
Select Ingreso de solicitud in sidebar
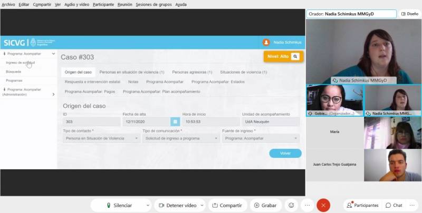click(20, 63)
